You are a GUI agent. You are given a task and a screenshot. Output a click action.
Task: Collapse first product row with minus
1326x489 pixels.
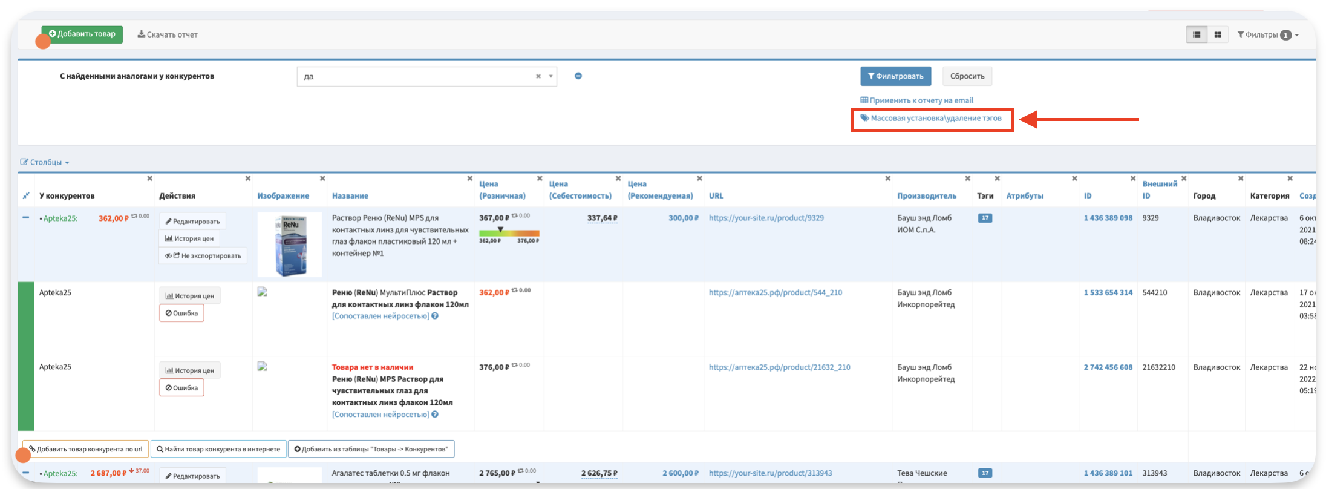click(26, 217)
